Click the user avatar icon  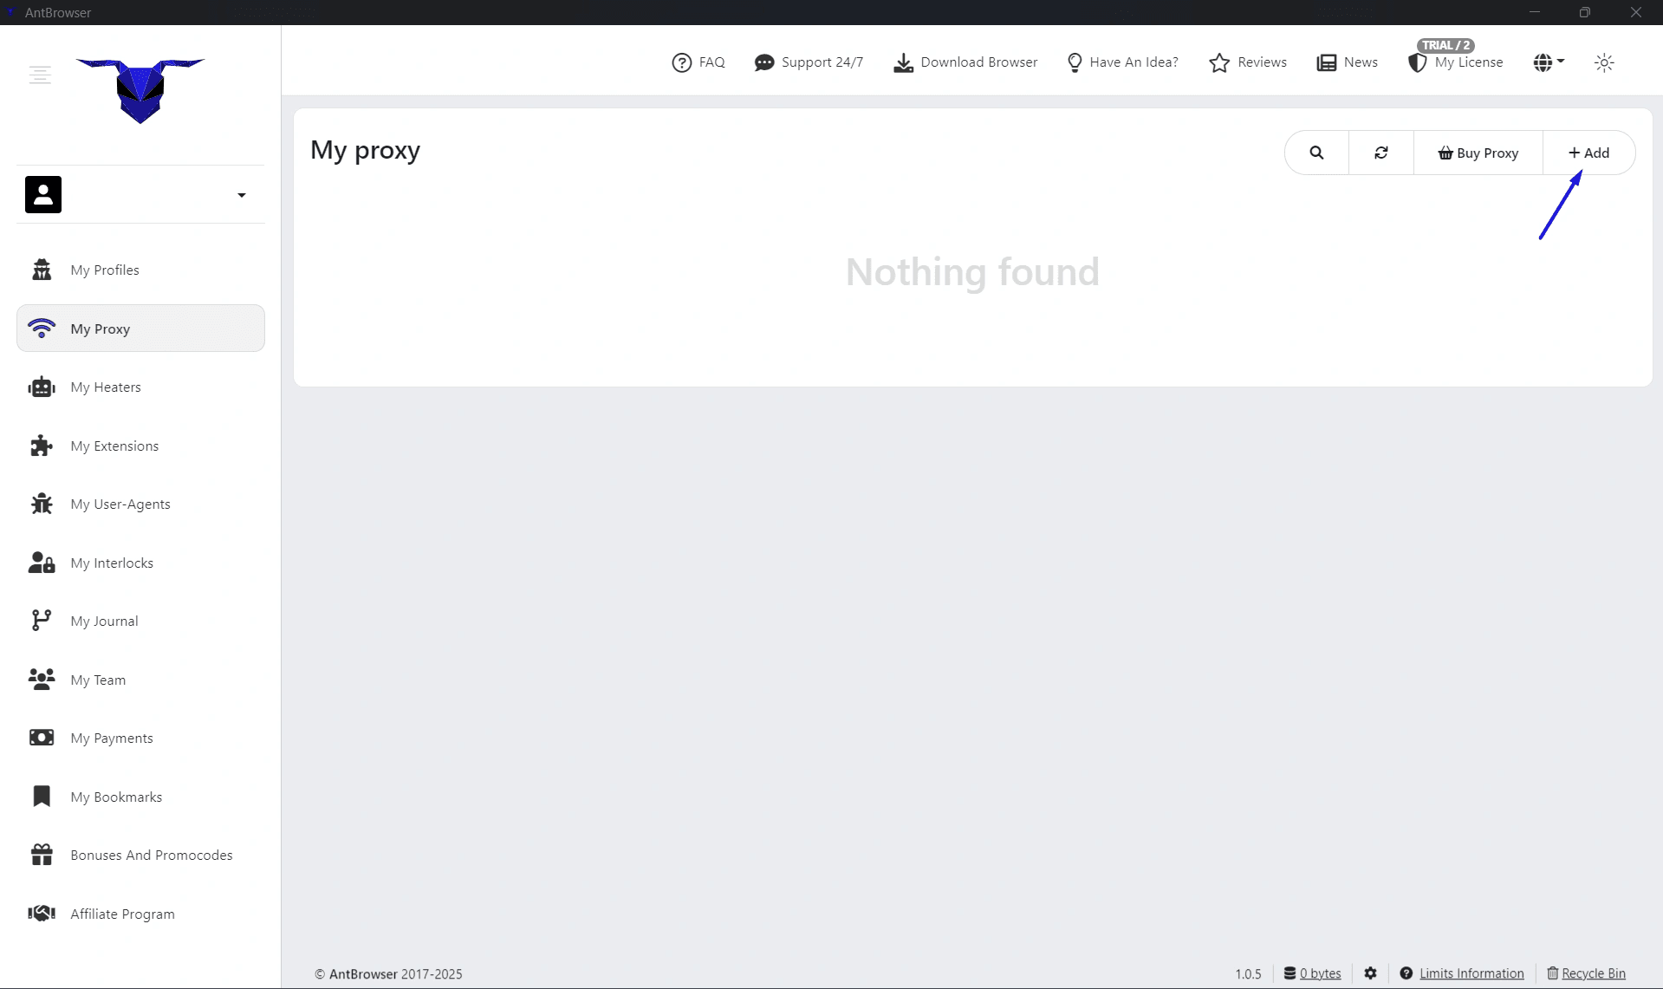pos(43,194)
